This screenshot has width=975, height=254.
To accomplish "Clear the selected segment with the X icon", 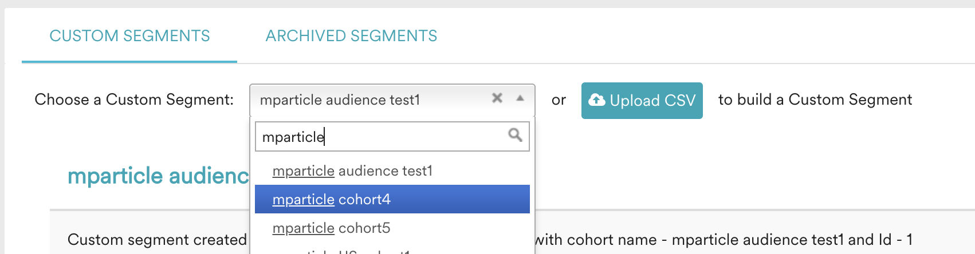I will (x=497, y=98).
